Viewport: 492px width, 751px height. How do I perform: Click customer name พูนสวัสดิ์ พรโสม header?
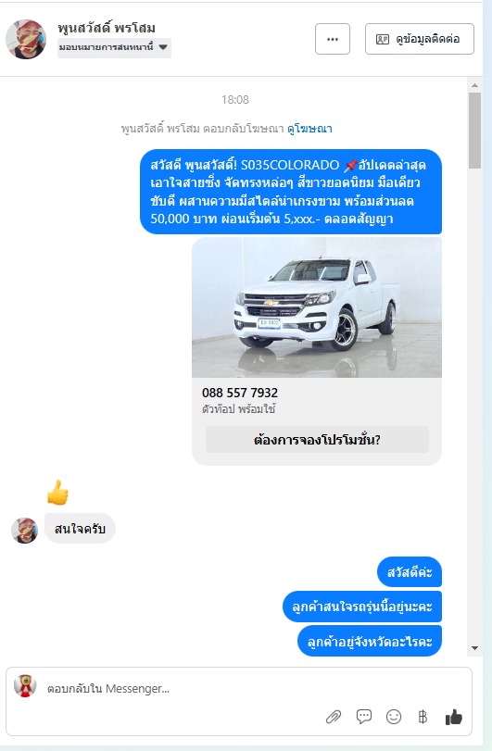click(107, 29)
